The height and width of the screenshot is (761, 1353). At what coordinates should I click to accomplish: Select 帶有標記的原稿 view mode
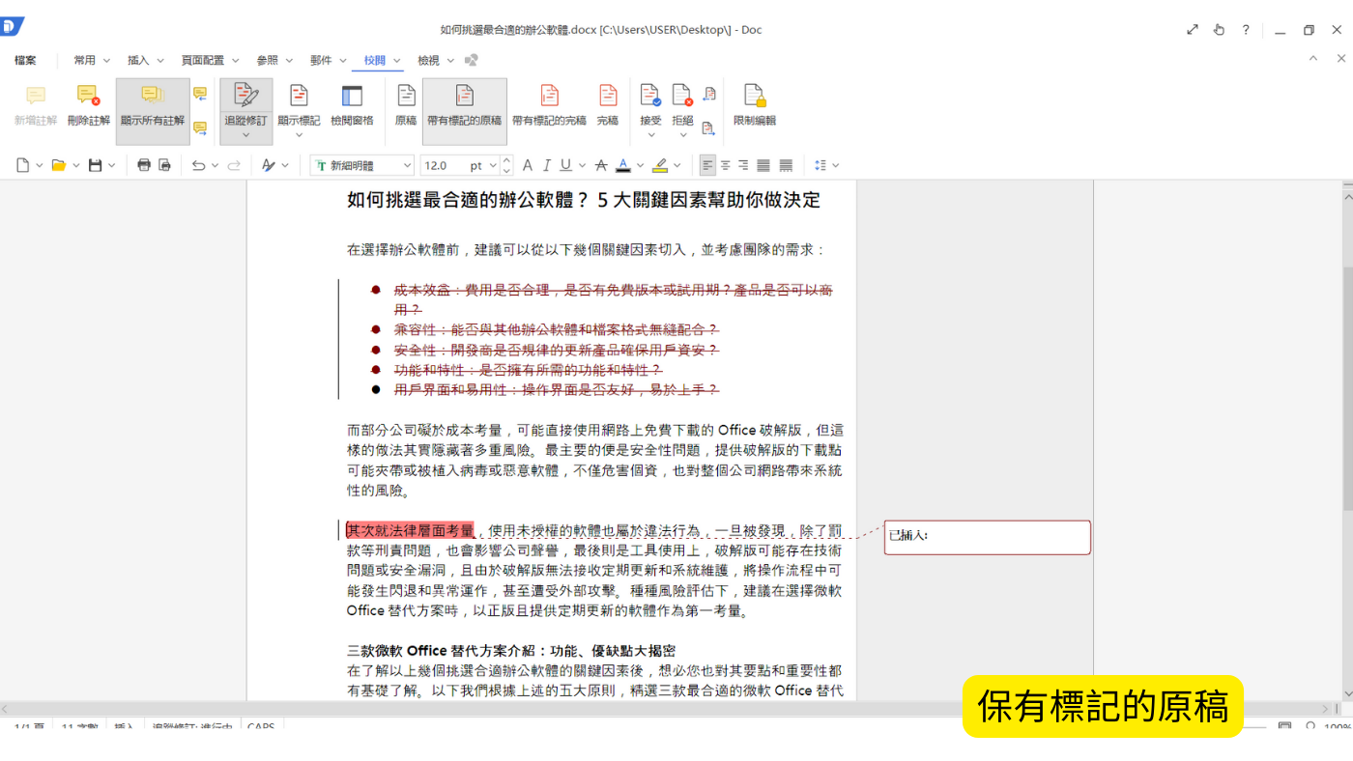(464, 111)
